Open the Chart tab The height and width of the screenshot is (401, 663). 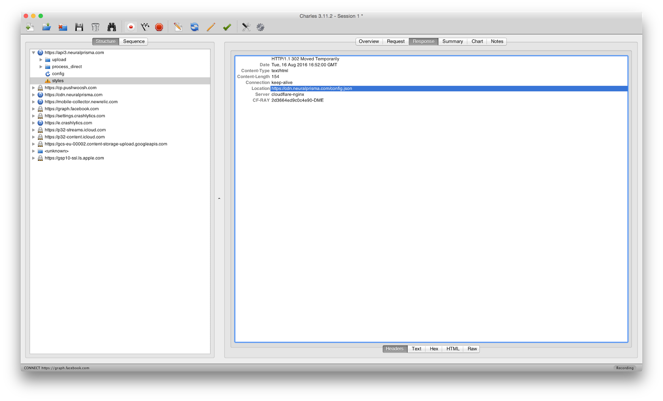[x=477, y=41]
